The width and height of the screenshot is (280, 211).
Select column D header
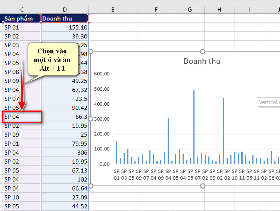click(x=65, y=9)
